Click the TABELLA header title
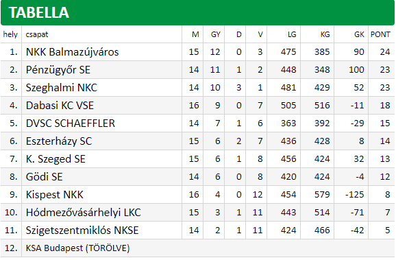 point(38,12)
